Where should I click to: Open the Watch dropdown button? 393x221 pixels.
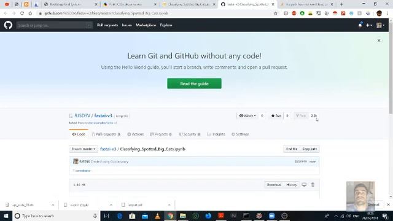[x=247, y=115]
